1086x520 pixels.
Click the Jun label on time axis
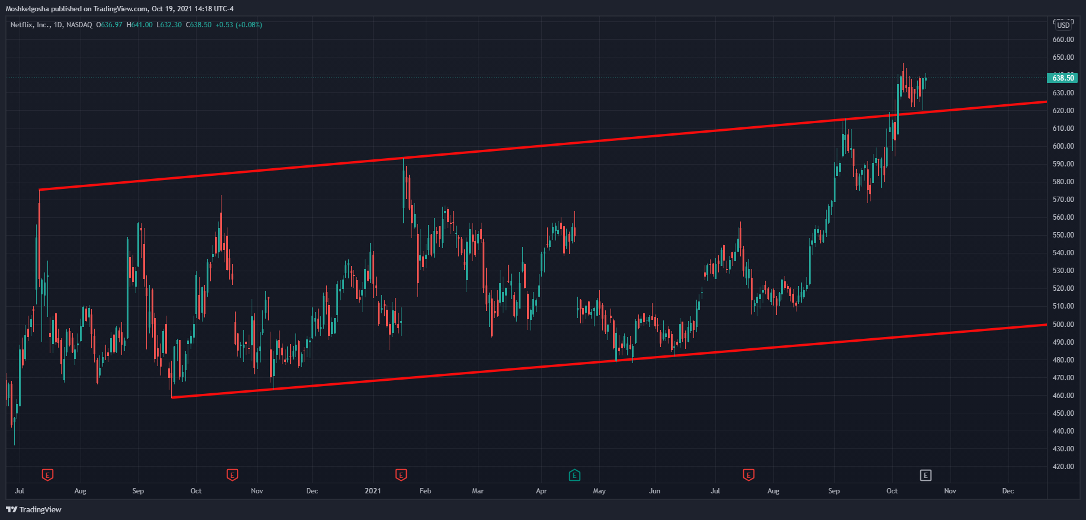pos(654,491)
